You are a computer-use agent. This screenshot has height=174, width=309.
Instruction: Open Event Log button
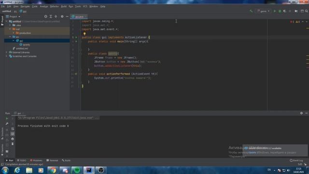(296, 160)
